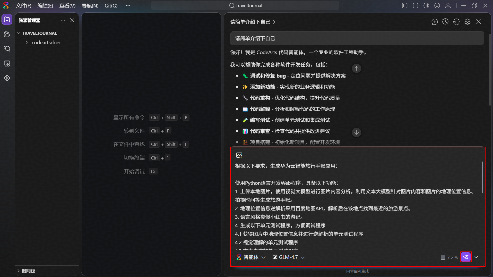The width and height of the screenshot is (493, 277).
Task: Toggle the bottom panel layout button
Action: (416, 6)
